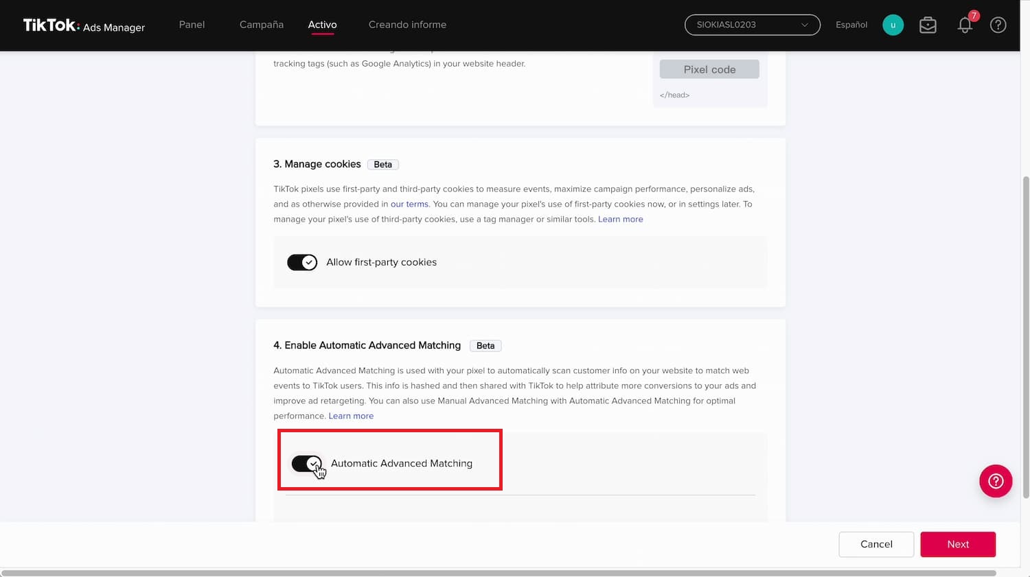Viewport: 1030px width, 577px height.
Task: Click the Next button
Action: pyautogui.click(x=958, y=544)
